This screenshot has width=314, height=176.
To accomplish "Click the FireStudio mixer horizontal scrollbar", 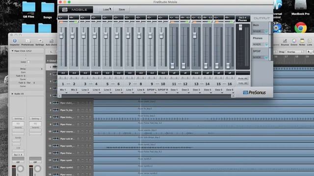I will (146, 96).
